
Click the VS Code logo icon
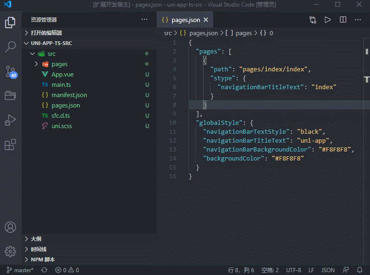click(8, 4)
